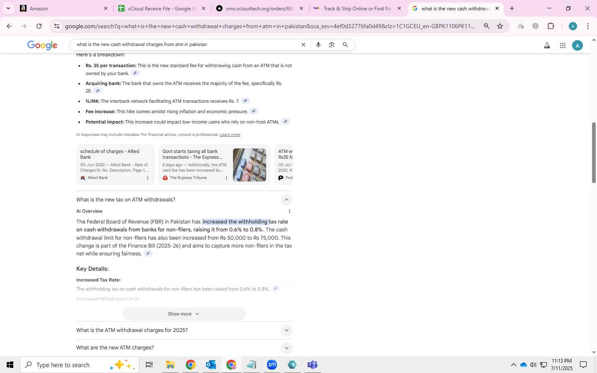
Task: Click the volume speaker tray icon
Action: tap(533, 365)
